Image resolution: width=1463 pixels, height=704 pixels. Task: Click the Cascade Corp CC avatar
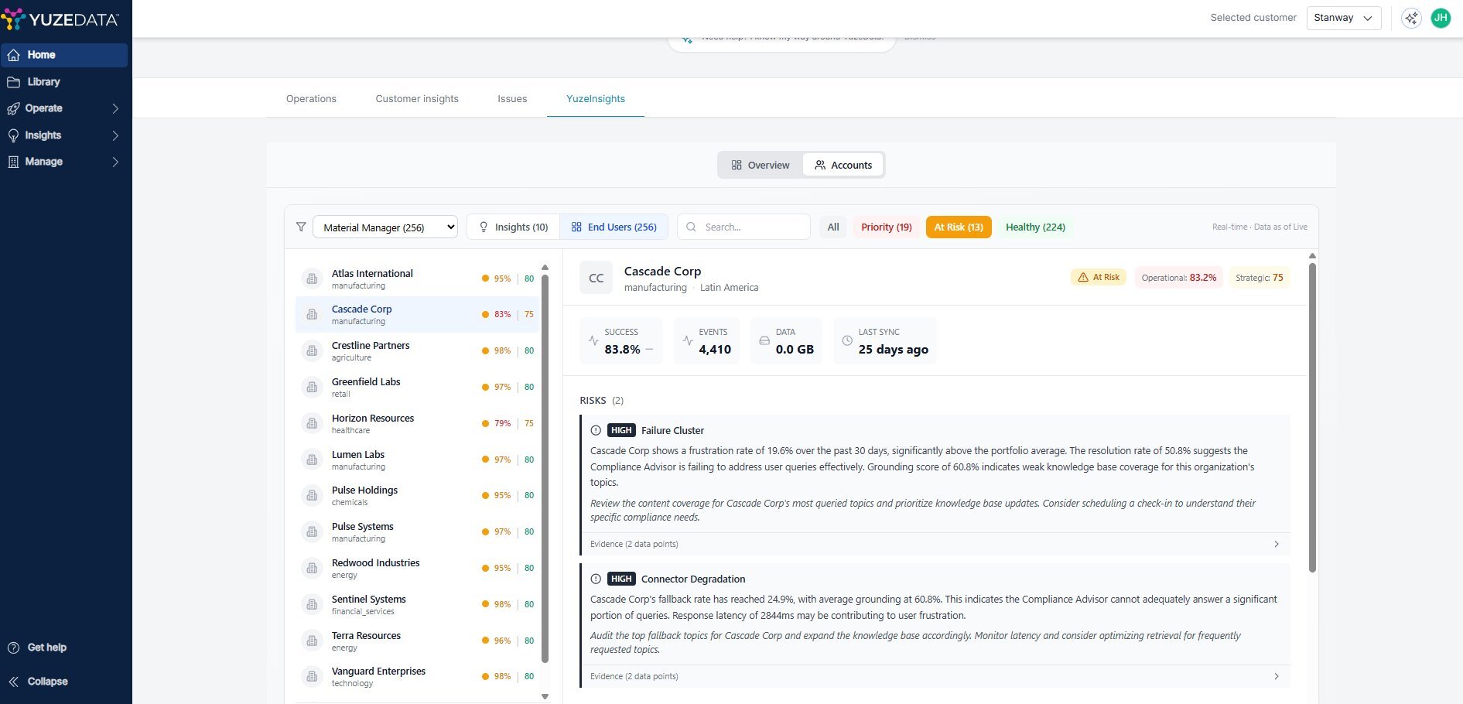click(x=596, y=278)
